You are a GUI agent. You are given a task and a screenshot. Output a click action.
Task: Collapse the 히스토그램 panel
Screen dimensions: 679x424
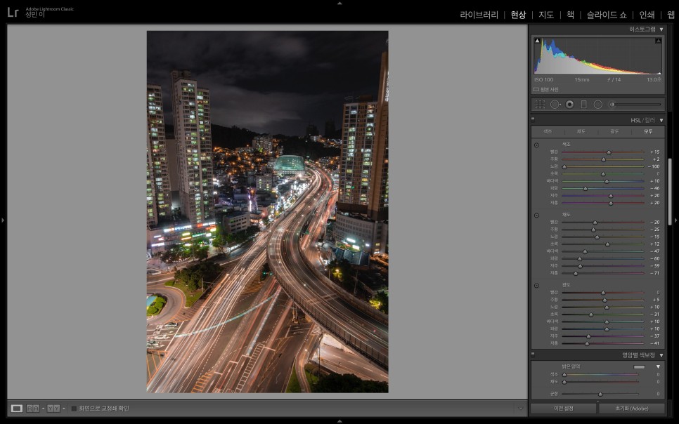click(x=661, y=29)
